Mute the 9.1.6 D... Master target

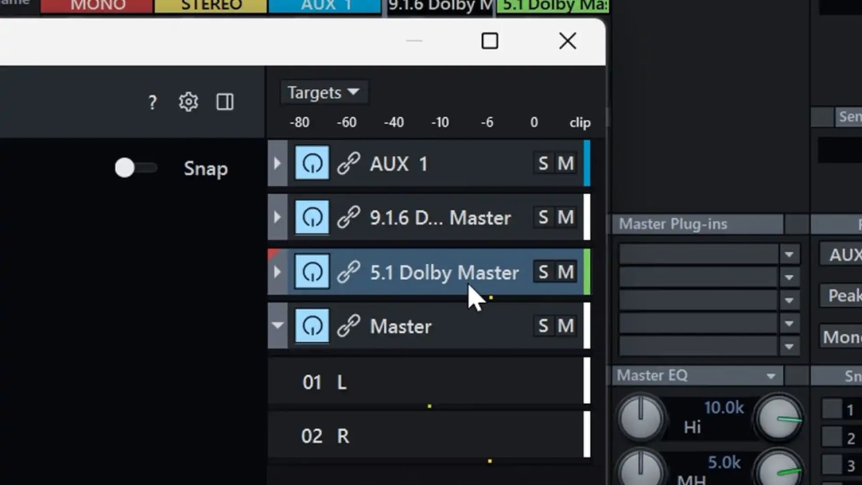566,218
